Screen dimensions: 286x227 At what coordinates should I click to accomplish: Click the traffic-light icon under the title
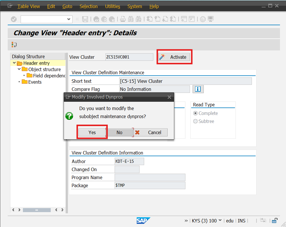(14, 44)
